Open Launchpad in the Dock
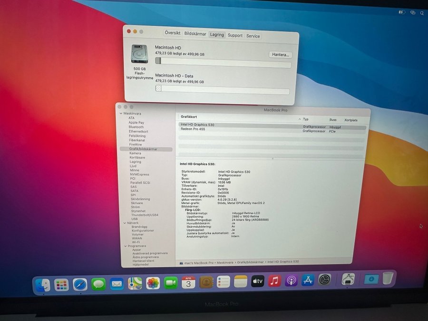This screenshot has height=321, width=428. [x=61, y=285]
